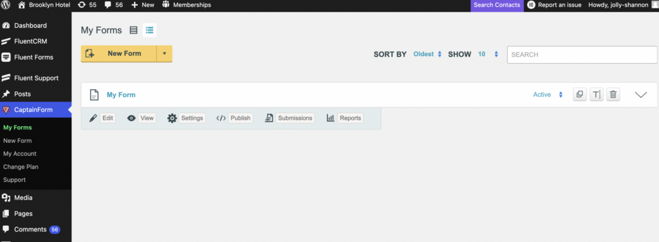
Task: Switch to detailed list view icon
Action: click(x=149, y=30)
